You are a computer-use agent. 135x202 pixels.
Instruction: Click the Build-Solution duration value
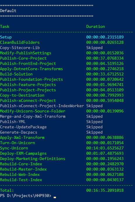(105, 74)
